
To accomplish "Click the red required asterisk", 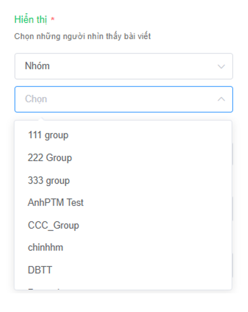I will pyautogui.click(x=53, y=20).
